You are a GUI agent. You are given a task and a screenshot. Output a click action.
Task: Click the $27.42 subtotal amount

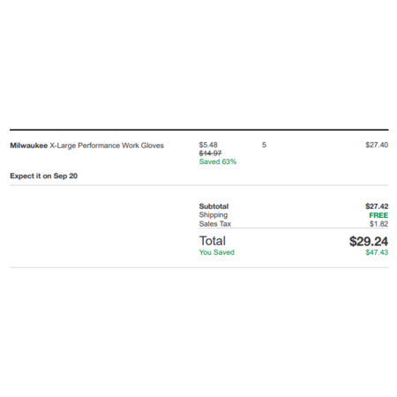coord(377,206)
